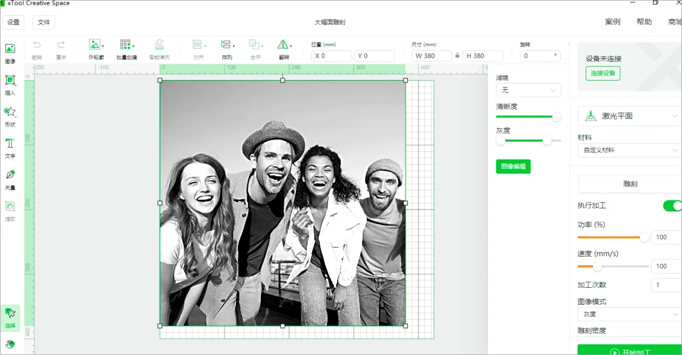Toggle the 执行加工 switch
This screenshot has width=682, height=355.
672,205
